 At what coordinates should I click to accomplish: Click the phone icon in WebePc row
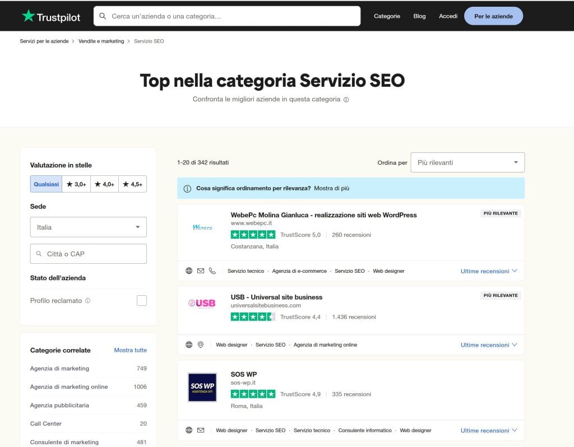pos(212,271)
